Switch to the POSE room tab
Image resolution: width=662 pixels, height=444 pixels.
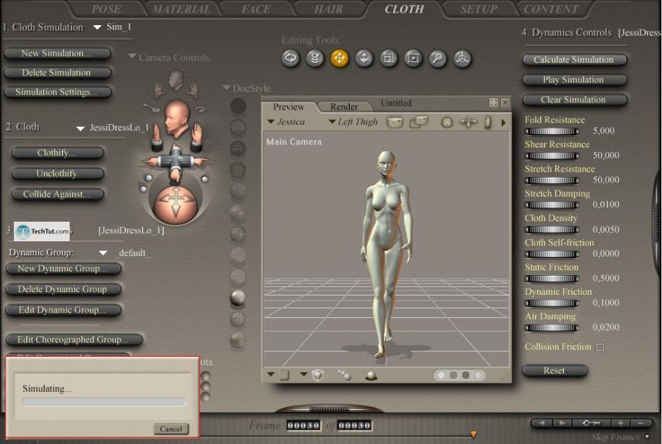click(x=107, y=9)
